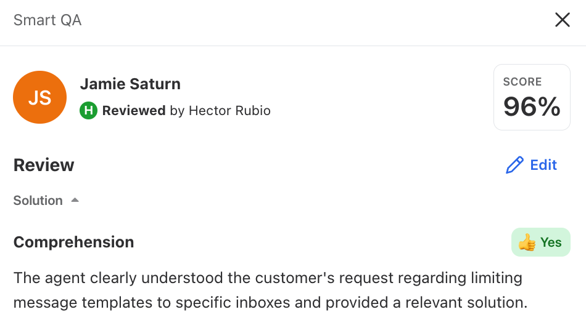Select the Comprehension criterion heading

tap(73, 242)
